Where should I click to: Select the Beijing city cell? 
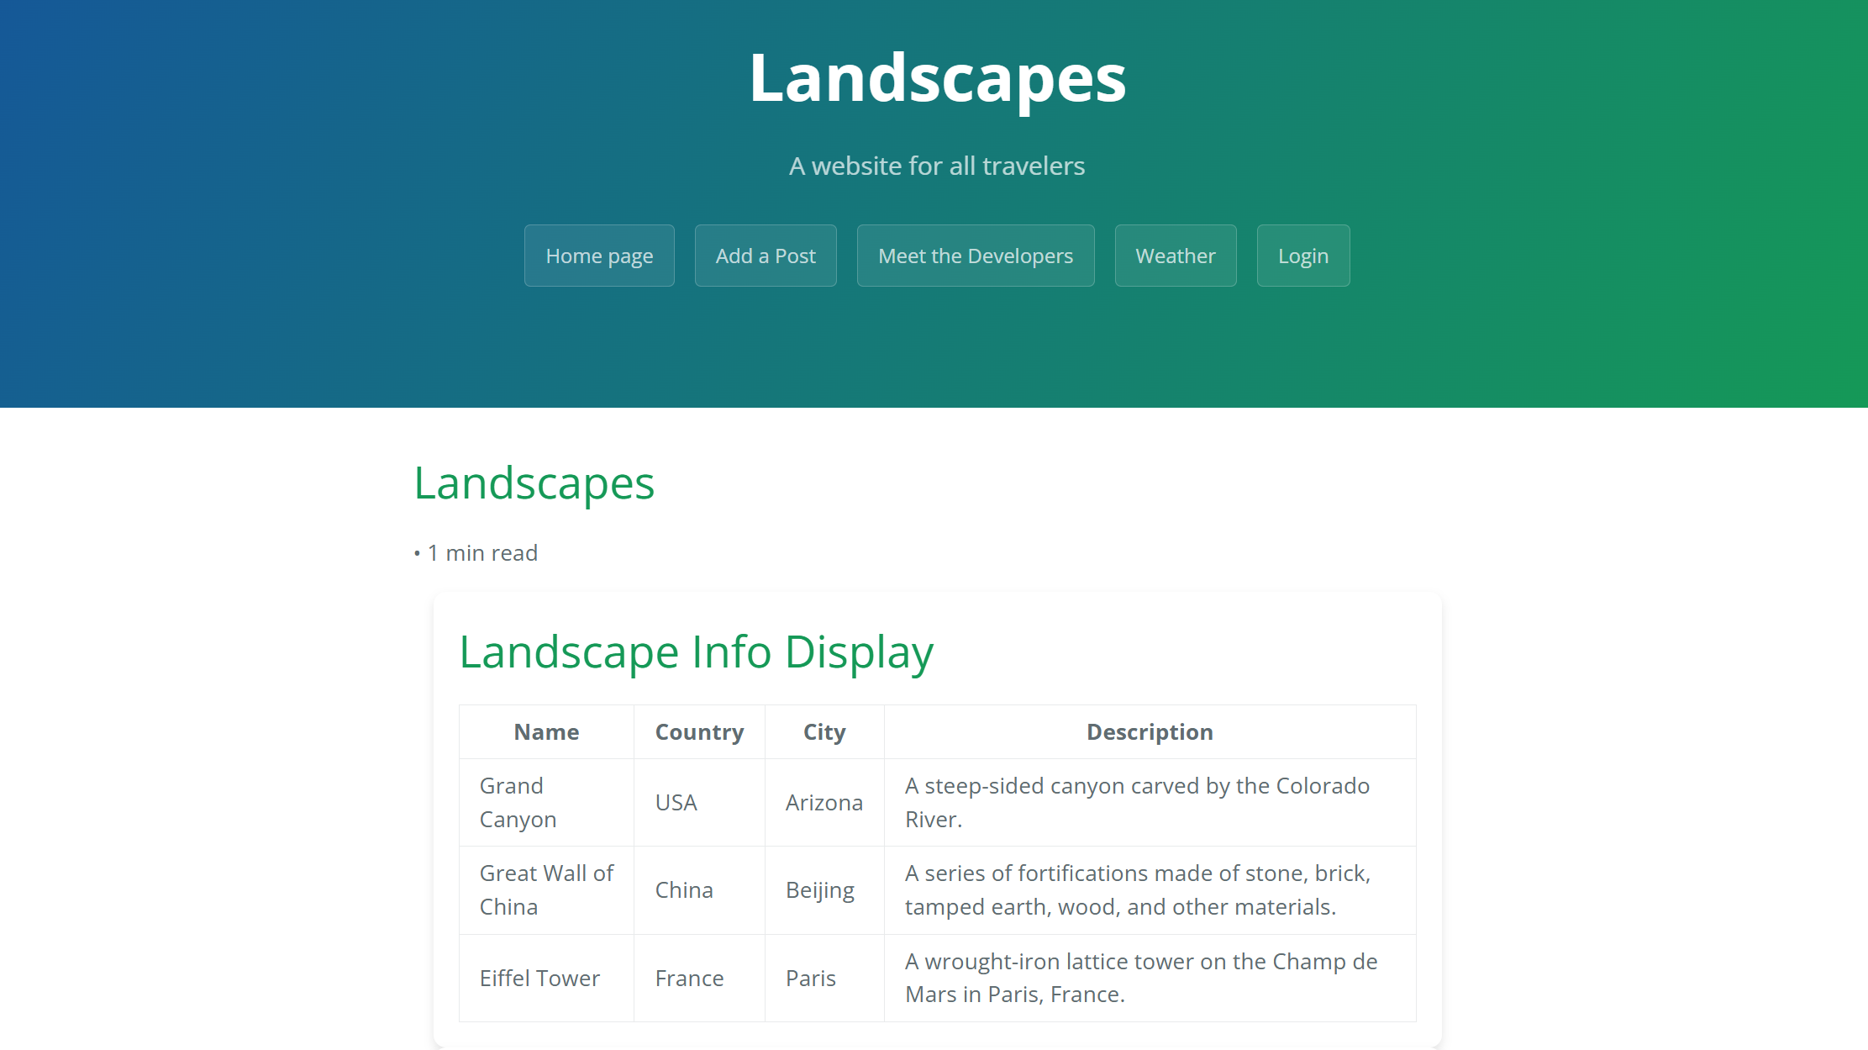coord(824,889)
